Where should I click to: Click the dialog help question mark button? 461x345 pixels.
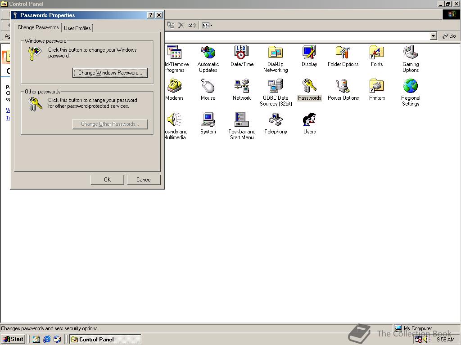[150, 15]
